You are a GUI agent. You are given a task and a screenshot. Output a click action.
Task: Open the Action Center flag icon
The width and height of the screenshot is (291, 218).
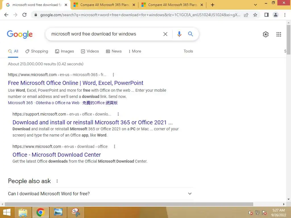click(x=264, y=213)
